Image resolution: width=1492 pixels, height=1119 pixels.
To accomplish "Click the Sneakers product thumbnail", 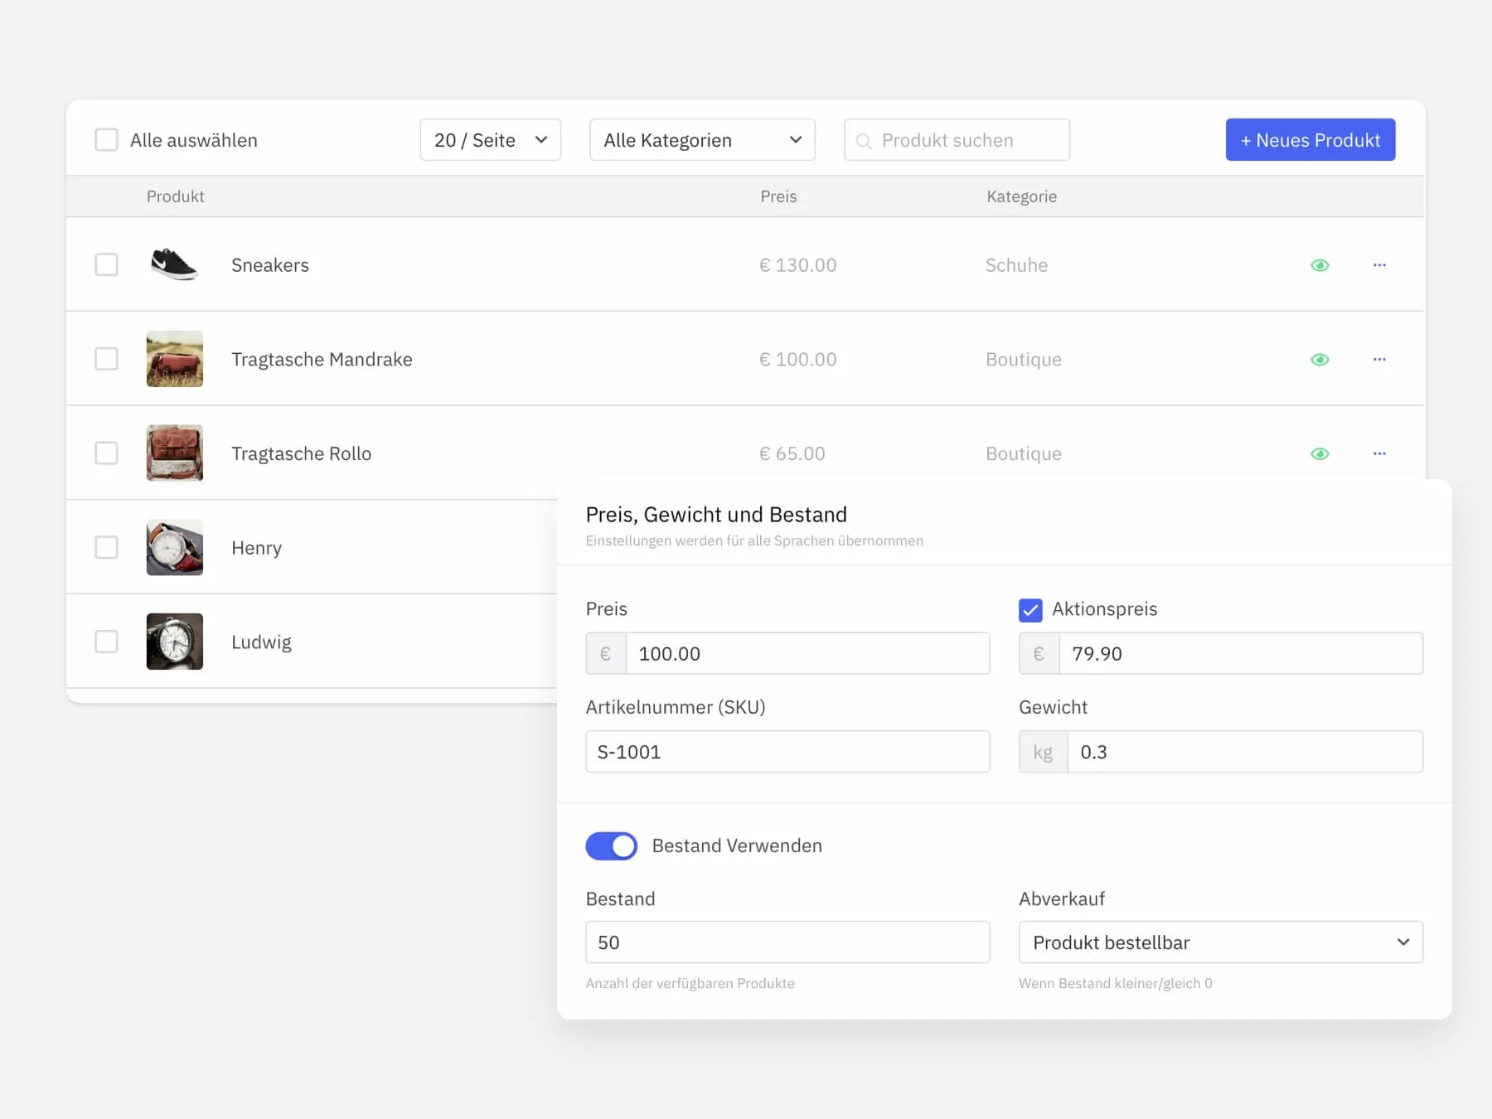I will 174,265.
